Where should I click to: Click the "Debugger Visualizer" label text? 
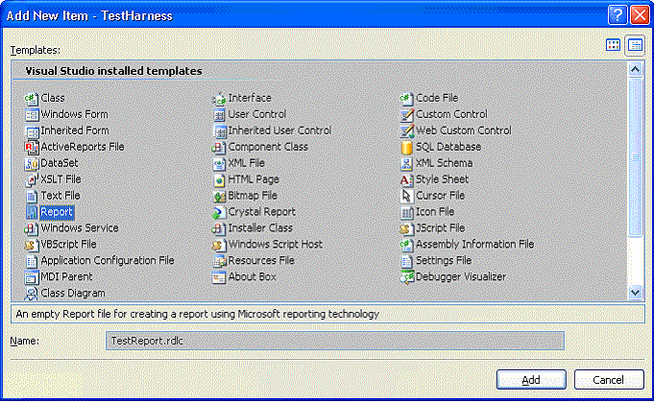461,276
